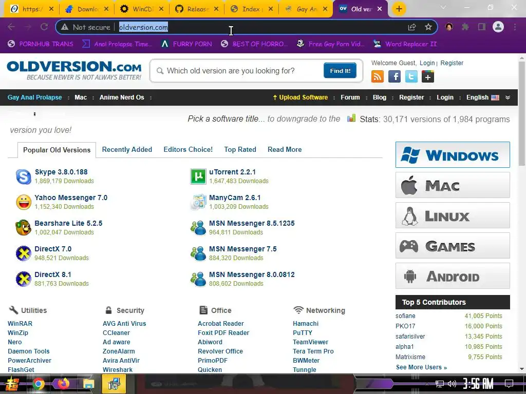The width and height of the screenshot is (526, 394).
Task: Select the Games category button
Action: (453, 246)
